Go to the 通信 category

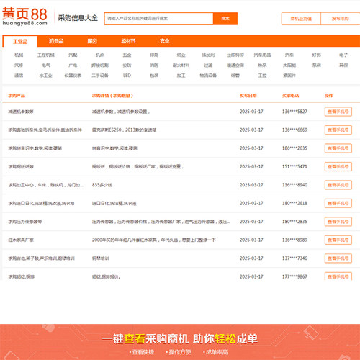click(x=19, y=76)
